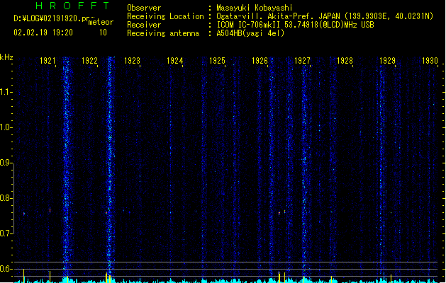The height and width of the screenshot is (283, 446).
Task: Click the 'Observer' field label
Action: [144, 8]
